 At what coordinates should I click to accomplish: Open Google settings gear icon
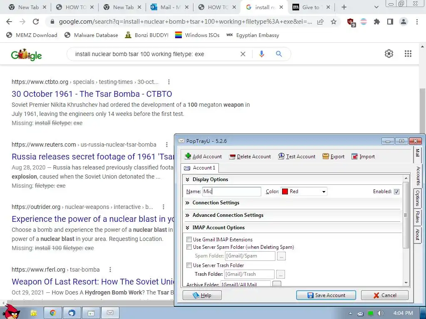click(389, 54)
